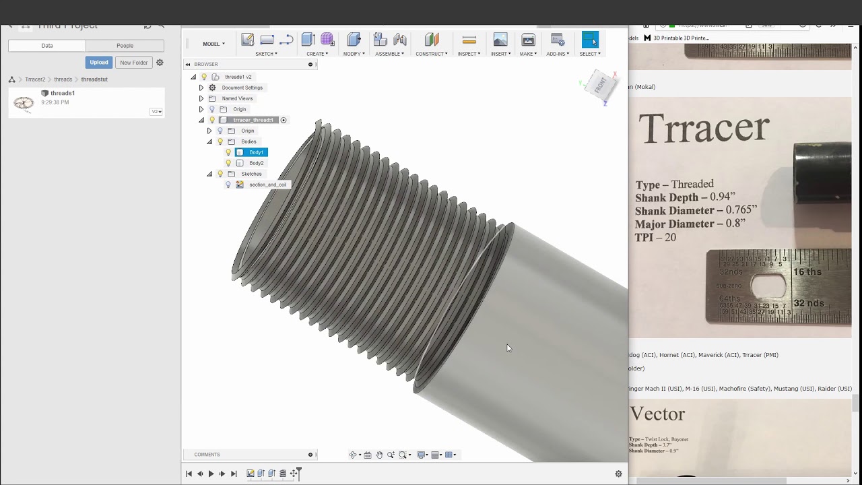Image resolution: width=862 pixels, height=485 pixels.
Task: Pick the Rectangle sketch tool icon
Action: click(x=267, y=40)
